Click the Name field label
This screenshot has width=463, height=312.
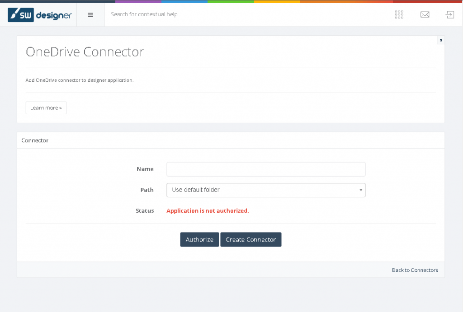click(145, 169)
